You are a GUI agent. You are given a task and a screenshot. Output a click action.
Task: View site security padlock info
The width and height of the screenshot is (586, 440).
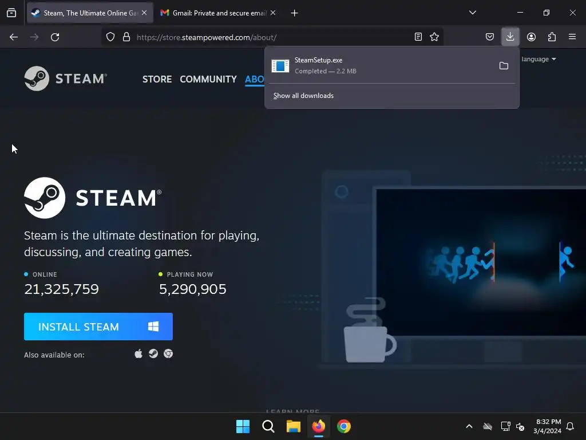tap(126, 37)
